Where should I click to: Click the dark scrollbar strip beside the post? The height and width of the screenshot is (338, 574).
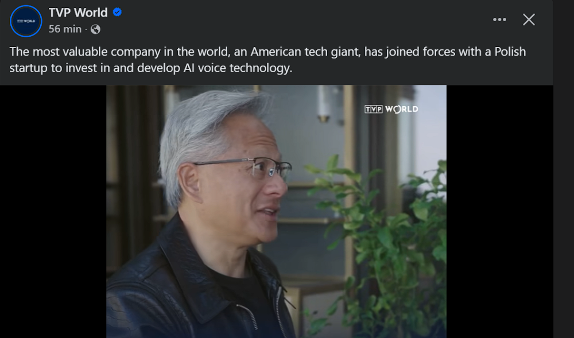[x=564, y=169]
